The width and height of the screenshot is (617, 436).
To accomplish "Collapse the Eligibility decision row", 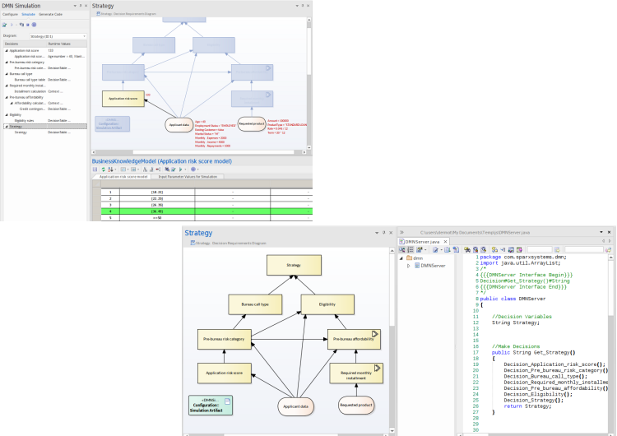I will pyautogui.click(x=4, y=115).
